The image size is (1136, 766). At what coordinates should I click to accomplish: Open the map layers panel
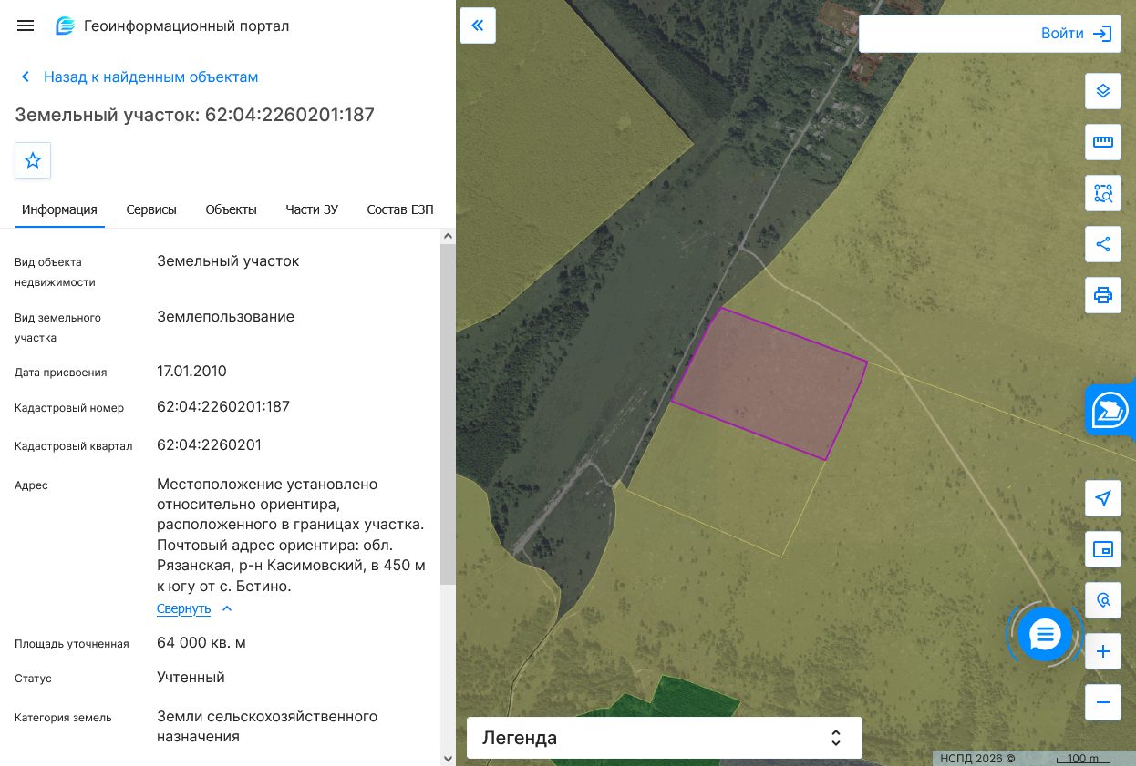pos(1103,91)
